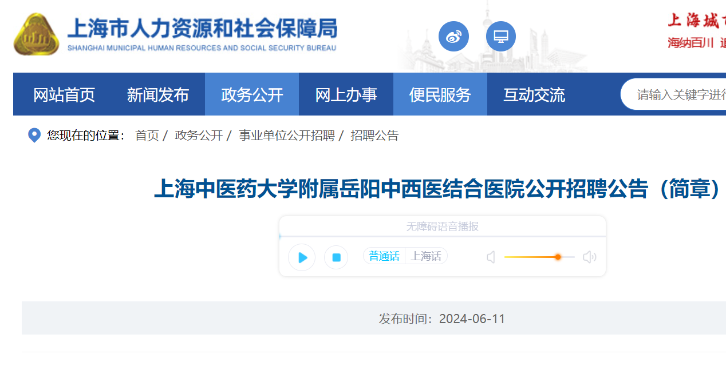The height and width of the screenshot is (366, 726).
Task: Select 普通话 voice language
Action: [384, 256]
